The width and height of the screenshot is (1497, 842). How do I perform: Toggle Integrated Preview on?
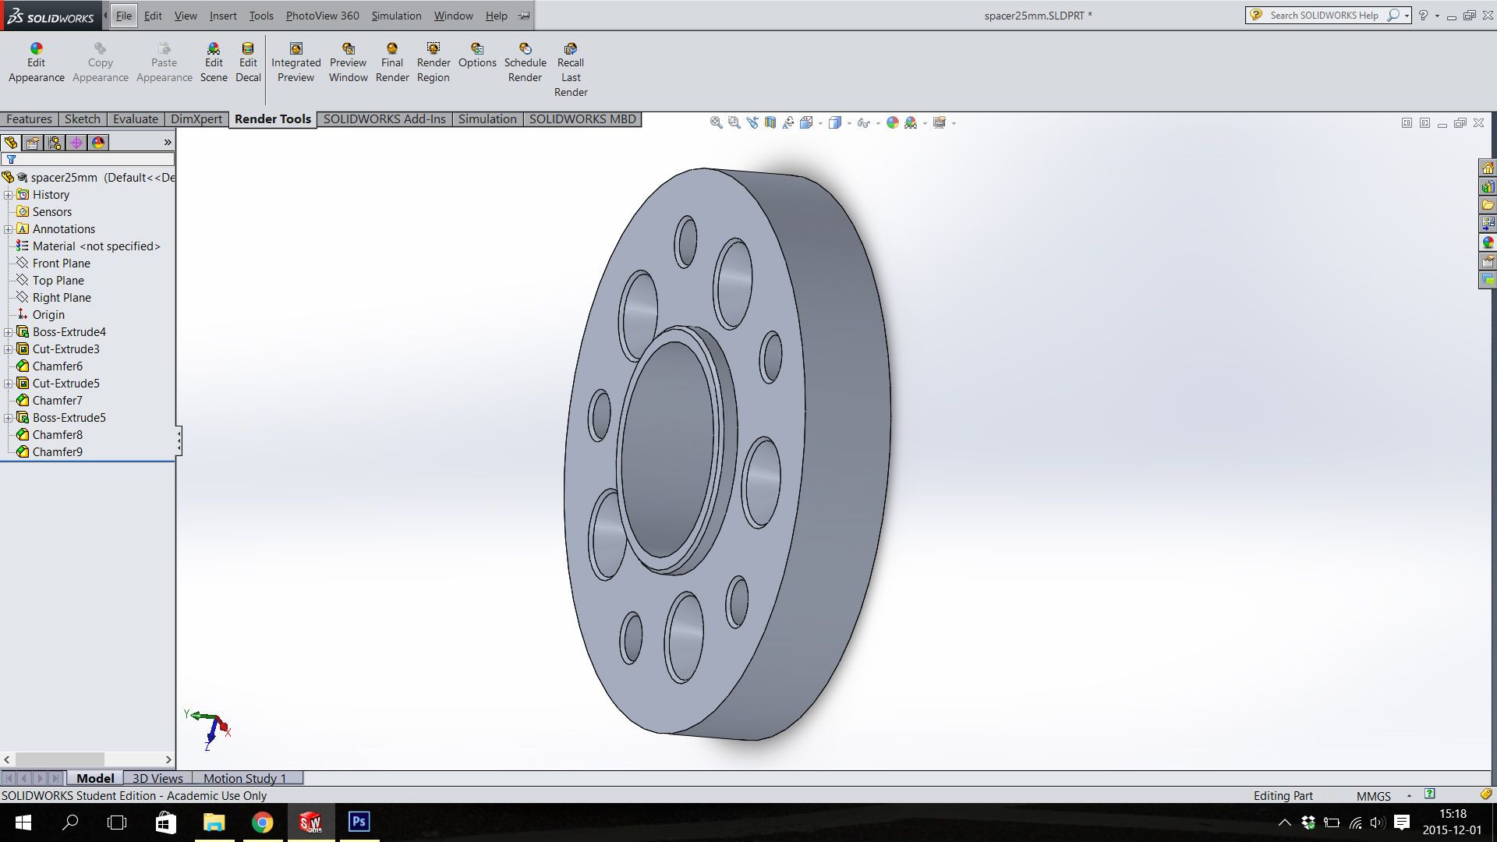click(x=296, y=62)
